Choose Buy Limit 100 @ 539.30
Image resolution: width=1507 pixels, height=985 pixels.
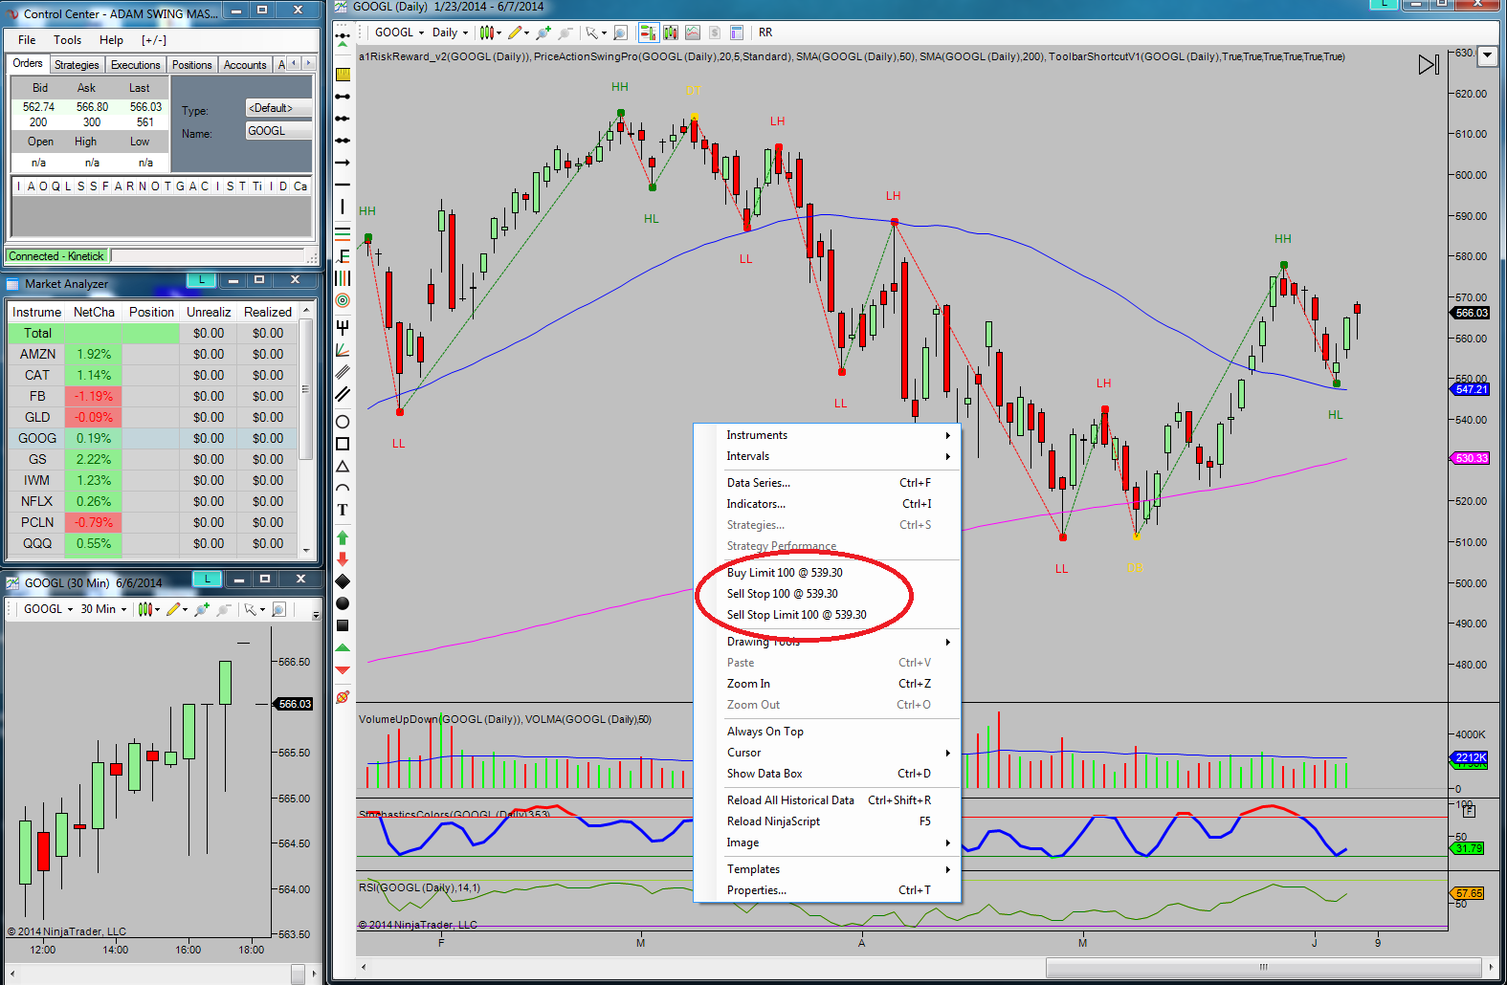[785, 573]
